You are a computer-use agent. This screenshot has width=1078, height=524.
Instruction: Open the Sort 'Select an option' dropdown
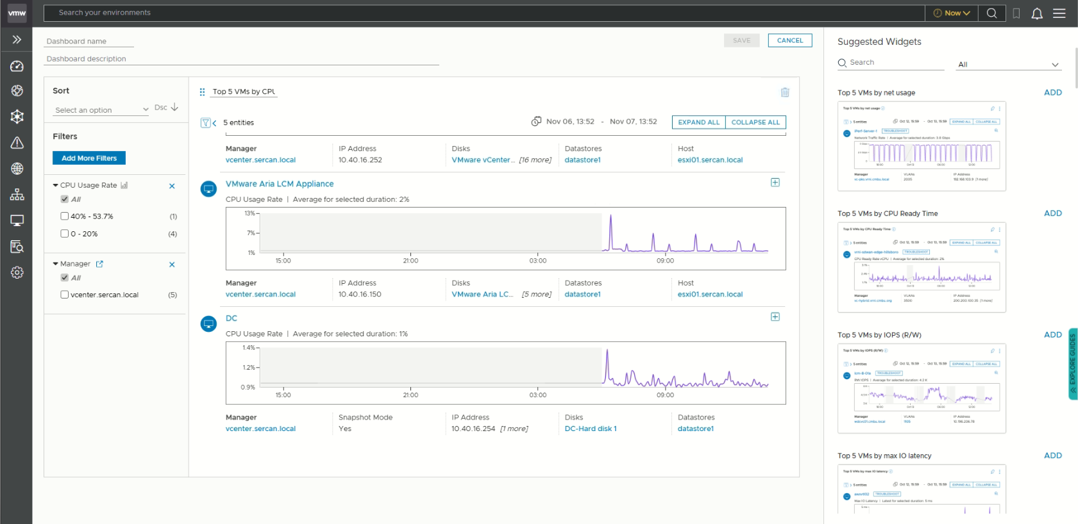click(x=101, y=110)
